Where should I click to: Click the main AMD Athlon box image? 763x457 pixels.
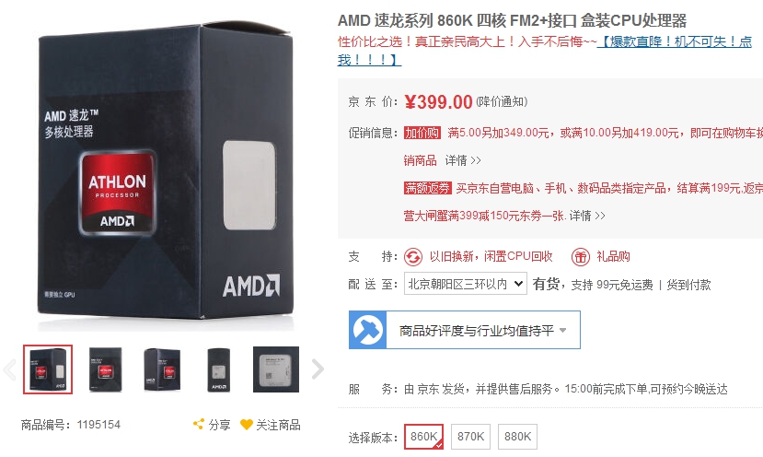(x=166, y=175)
